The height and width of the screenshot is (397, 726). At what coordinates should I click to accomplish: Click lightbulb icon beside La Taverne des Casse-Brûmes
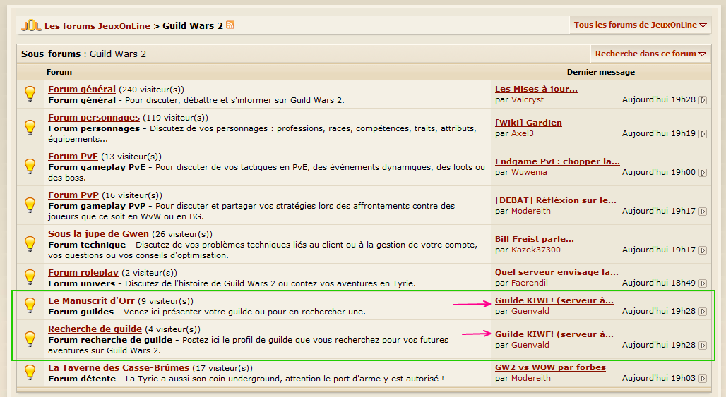coord(30,372)
